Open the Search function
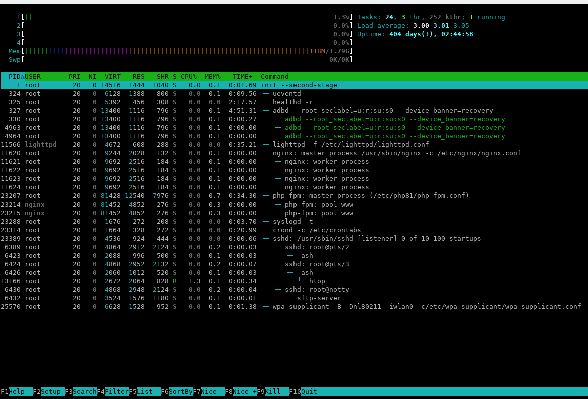The height and width of the screenshot is (399, 588). [x=80, y=392]
